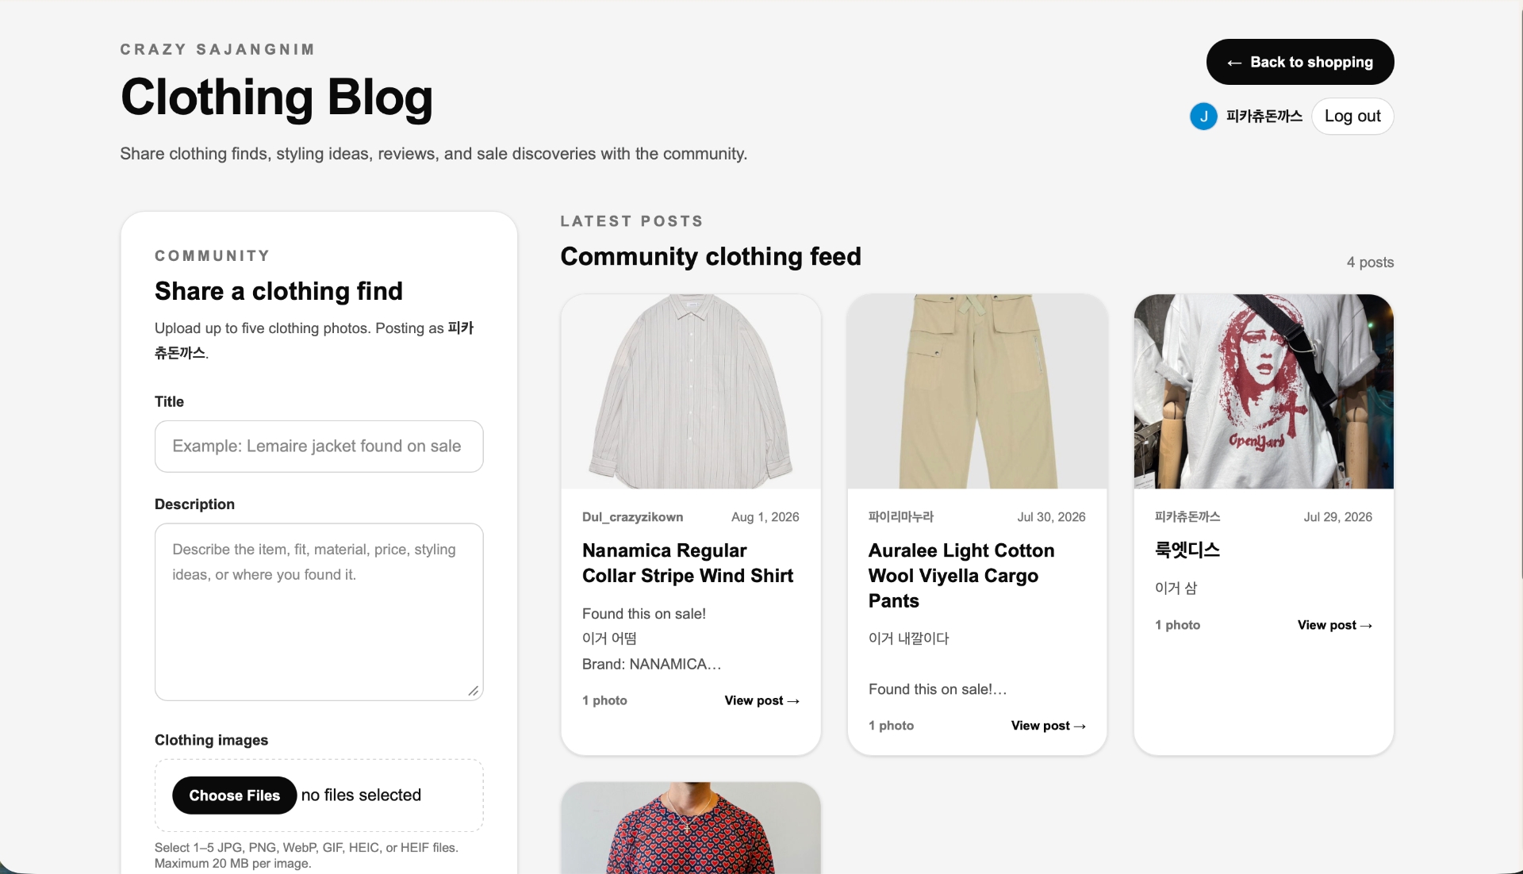
Task: Focus the Description text area
Action: point(319,611)
